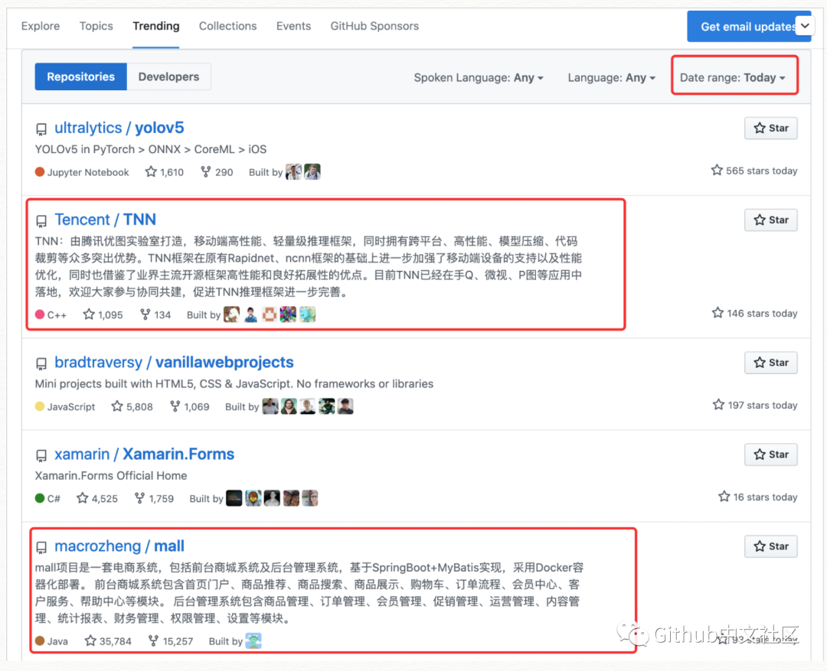Click green C# language dot
The width and height of the screenshot is (827, 671).
pos(40,498)
